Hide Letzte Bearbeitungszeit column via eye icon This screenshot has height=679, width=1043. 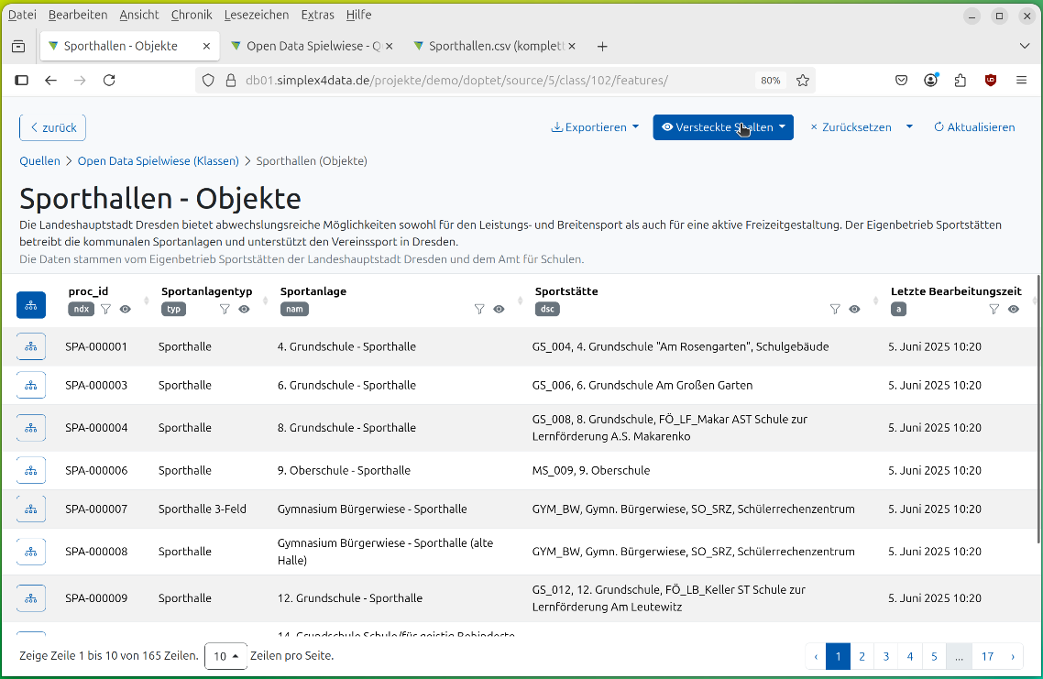click(x=1013, y=309)
